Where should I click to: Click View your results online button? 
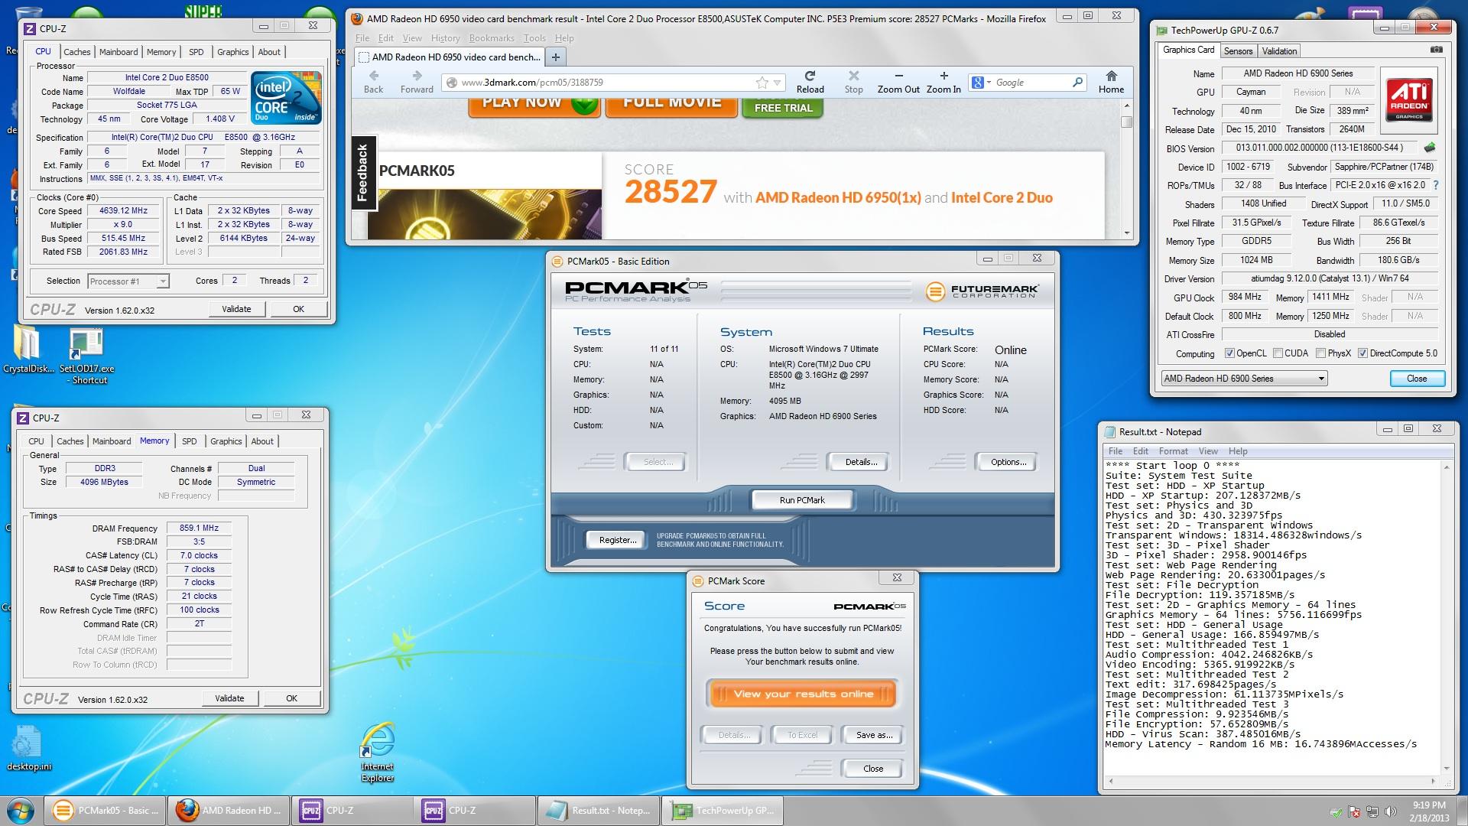[x=803, y=694]
